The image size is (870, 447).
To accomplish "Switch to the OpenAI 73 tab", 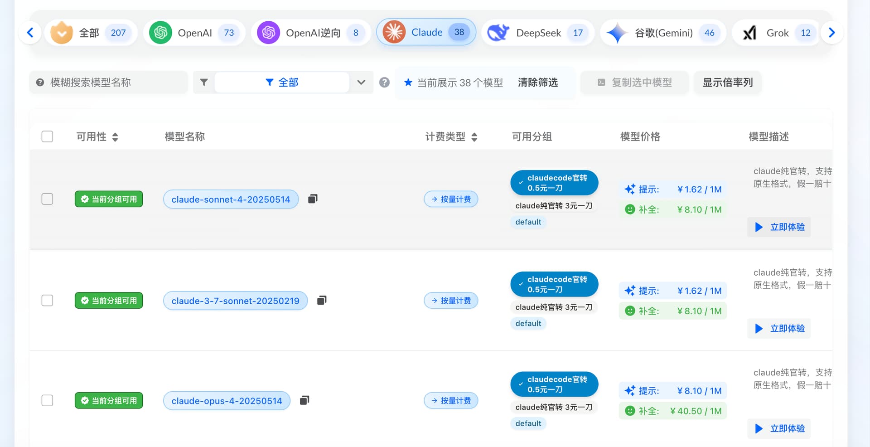I will (x=194, y=33).
